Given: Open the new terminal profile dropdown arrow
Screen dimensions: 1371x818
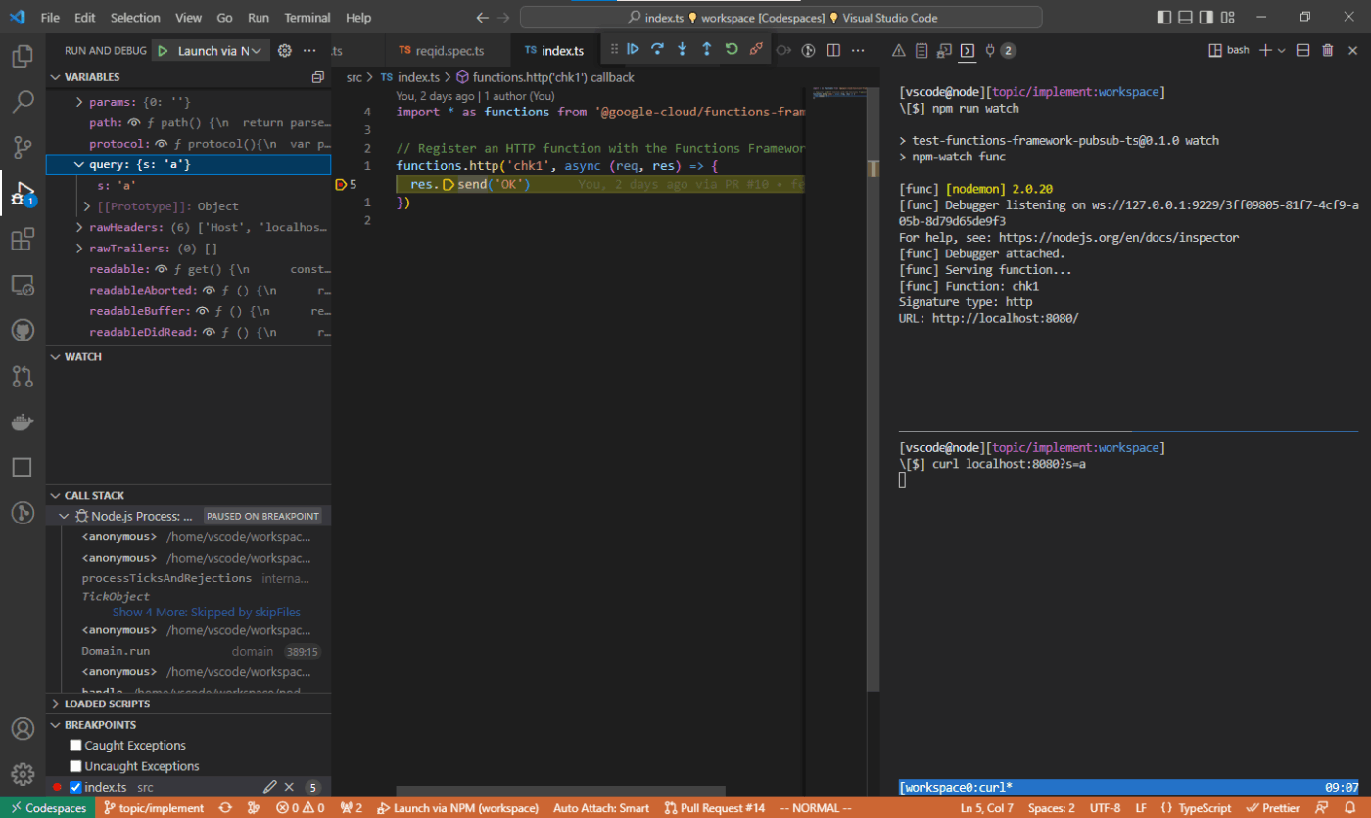Looking at the screenshot, I should coord(1281,50).
